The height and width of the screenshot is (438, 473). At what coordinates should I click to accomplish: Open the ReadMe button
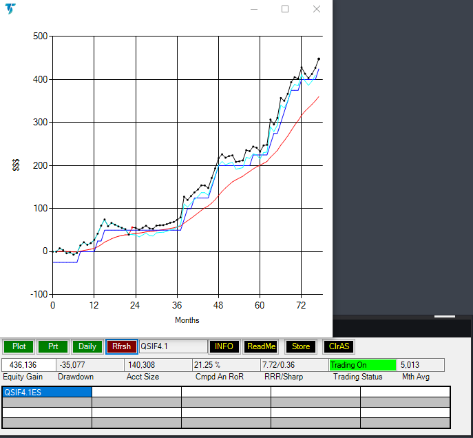click(x=261, y=346)
